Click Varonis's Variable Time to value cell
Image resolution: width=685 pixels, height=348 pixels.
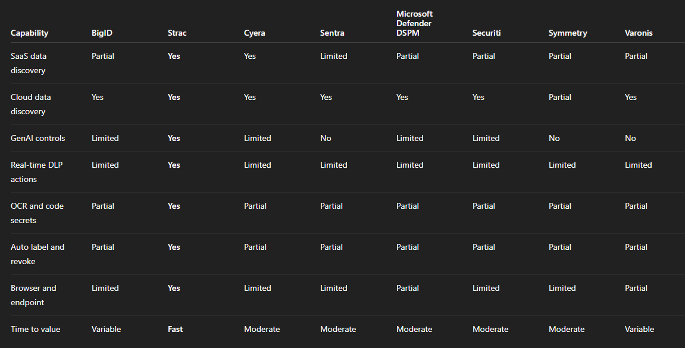click(x=639, y=329)
